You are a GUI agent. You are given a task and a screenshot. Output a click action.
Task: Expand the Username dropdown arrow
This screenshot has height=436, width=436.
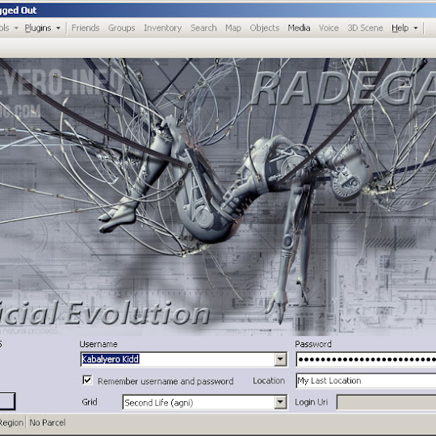click(x=280, y=359)
